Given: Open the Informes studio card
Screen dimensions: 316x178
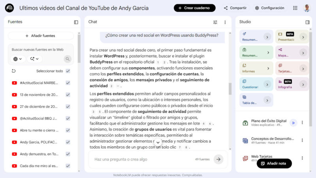Looking at the screenshot, I should coord(256,68).
